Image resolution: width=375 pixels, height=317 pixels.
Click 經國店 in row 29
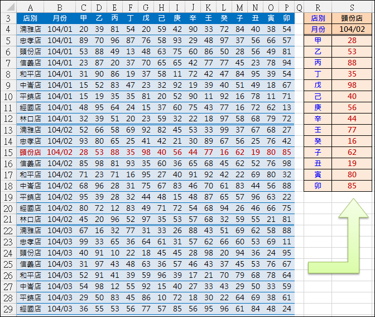[x=30, y=309]
